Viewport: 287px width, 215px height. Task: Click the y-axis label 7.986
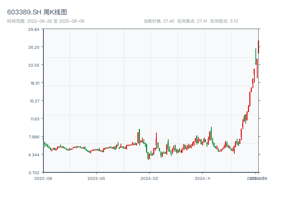[x=34, y=137]
